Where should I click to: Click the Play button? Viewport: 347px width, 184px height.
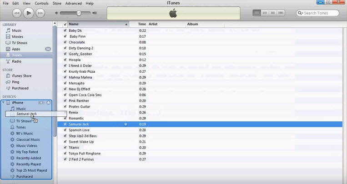tap(28, 13)
